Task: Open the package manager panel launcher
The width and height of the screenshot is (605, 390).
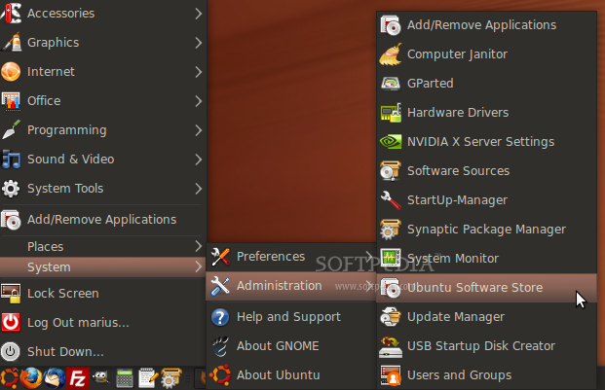Action: tap(170, 378)
